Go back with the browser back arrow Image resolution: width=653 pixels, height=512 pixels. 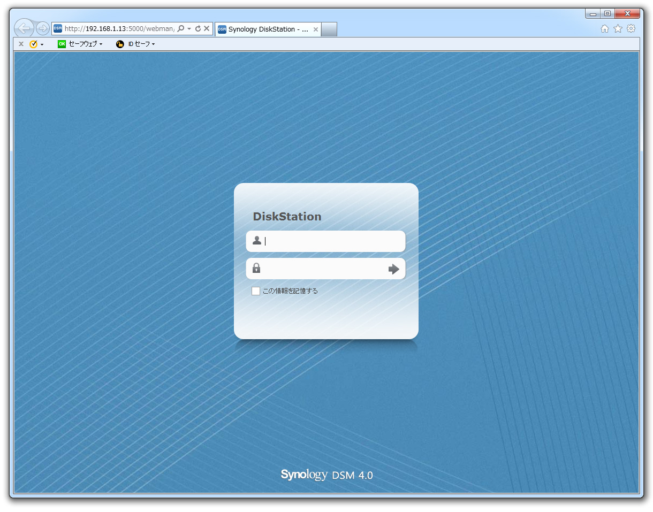click(x=24, y=28)
